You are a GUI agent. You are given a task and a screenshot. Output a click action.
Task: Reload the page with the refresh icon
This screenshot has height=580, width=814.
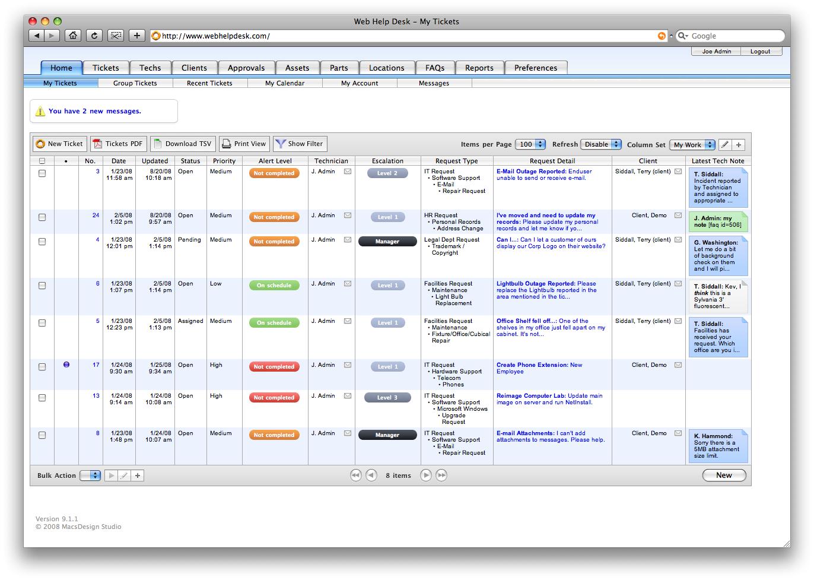pyautogui.click(x=94, y=36)
